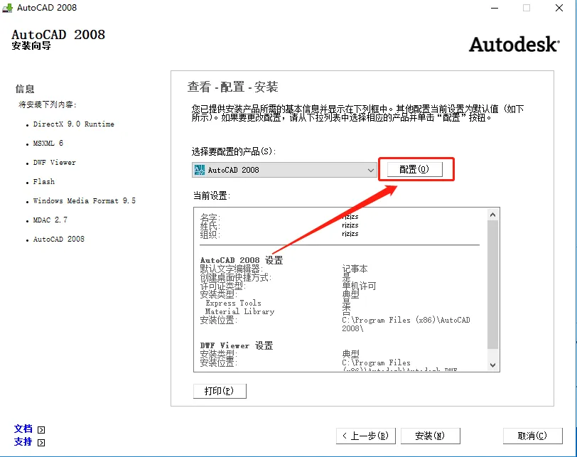Click the 单机许可 license value
Image resolution: width=577 pixels, height=457 pixels.
click(x=359, y=286)
